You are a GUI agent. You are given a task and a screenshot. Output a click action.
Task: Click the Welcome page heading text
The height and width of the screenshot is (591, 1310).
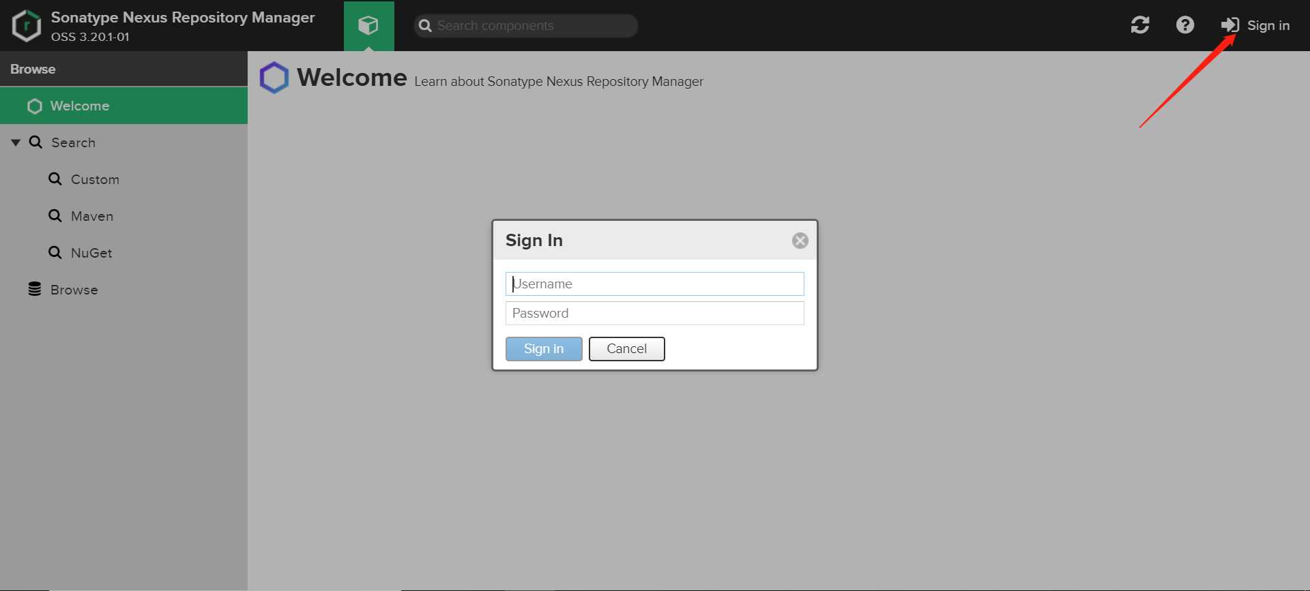(x=352, y=78)
